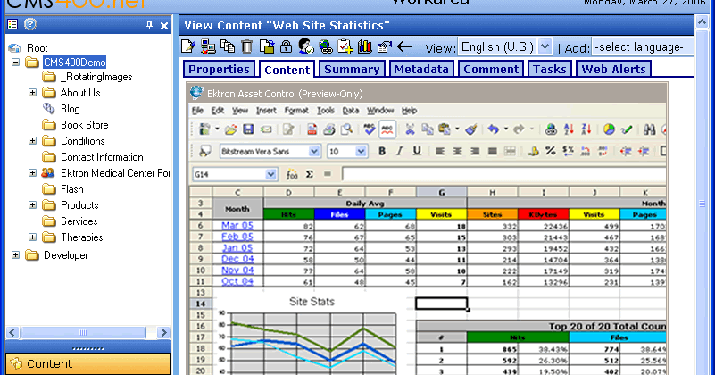Click the add task clipboard icon
The height and width of the screenshot is (375, 715).
pyautogui.click(x=345, y=46)
